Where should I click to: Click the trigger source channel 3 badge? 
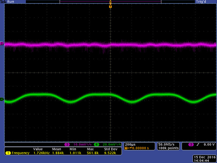click(191, 145)
